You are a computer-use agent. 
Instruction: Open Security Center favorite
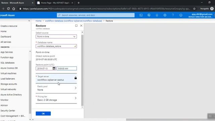pos(8,111)
